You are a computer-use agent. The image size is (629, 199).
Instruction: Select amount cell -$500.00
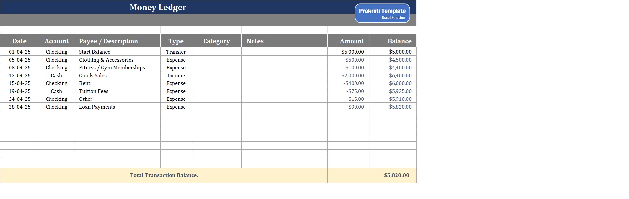tap(348, 60)
